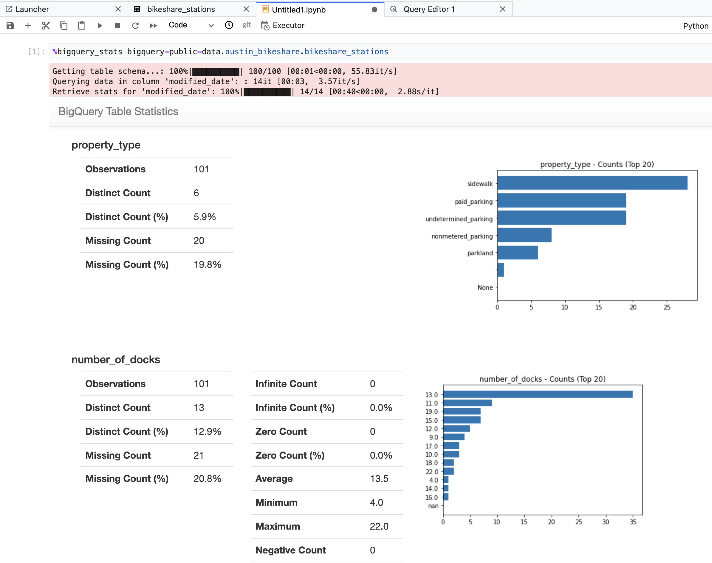Viewport: 712px width, 563px height.
Task: Insert a new cell below
Action: (x=28, y=25)
